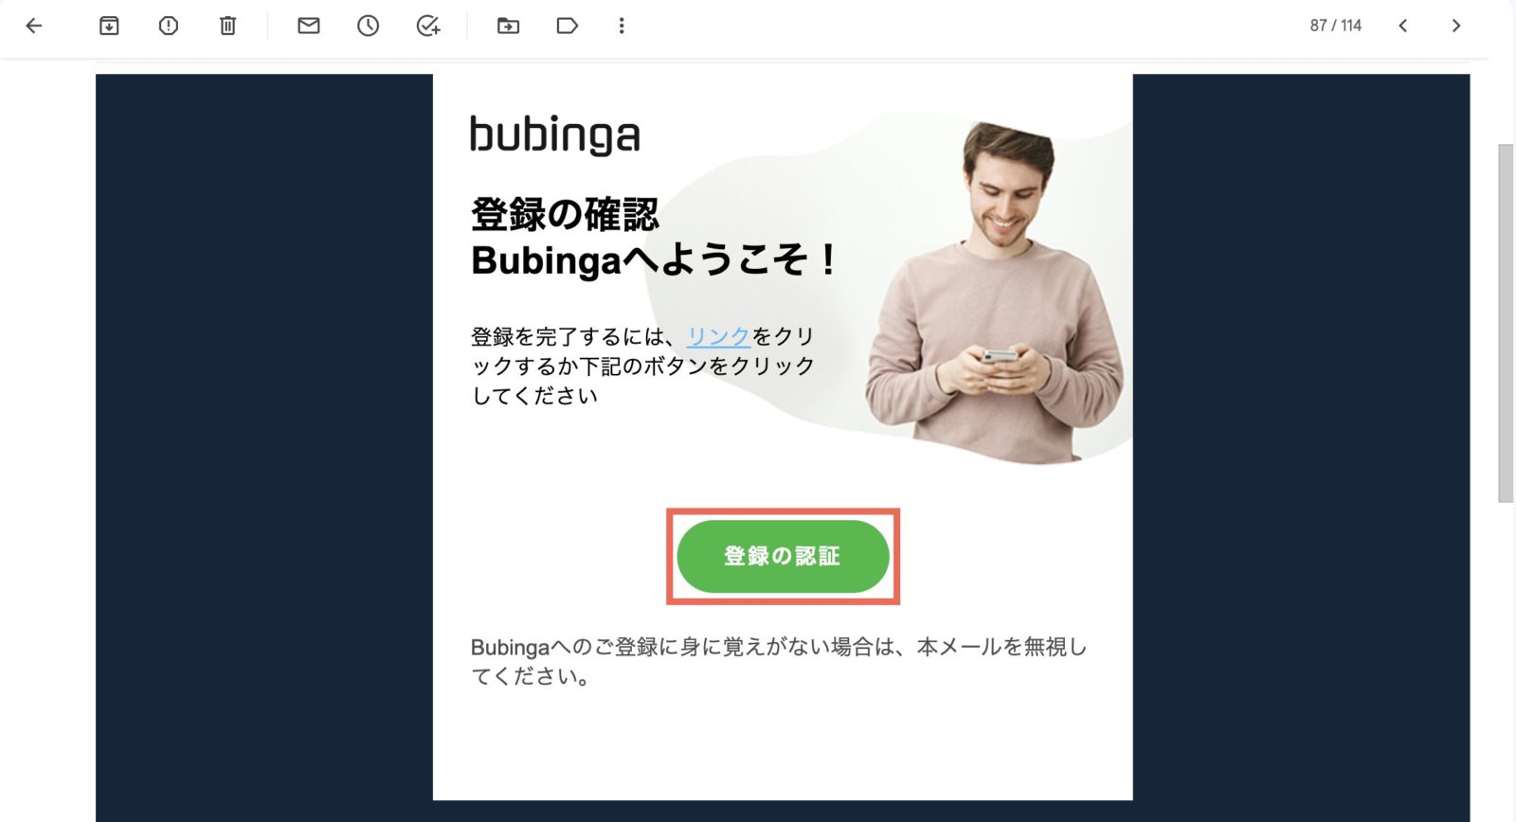Viewport: 1516px width, 822px height.
Task: Click the Bubingaへのご登録 notice paragraph
Action: (x=779, y=661)
